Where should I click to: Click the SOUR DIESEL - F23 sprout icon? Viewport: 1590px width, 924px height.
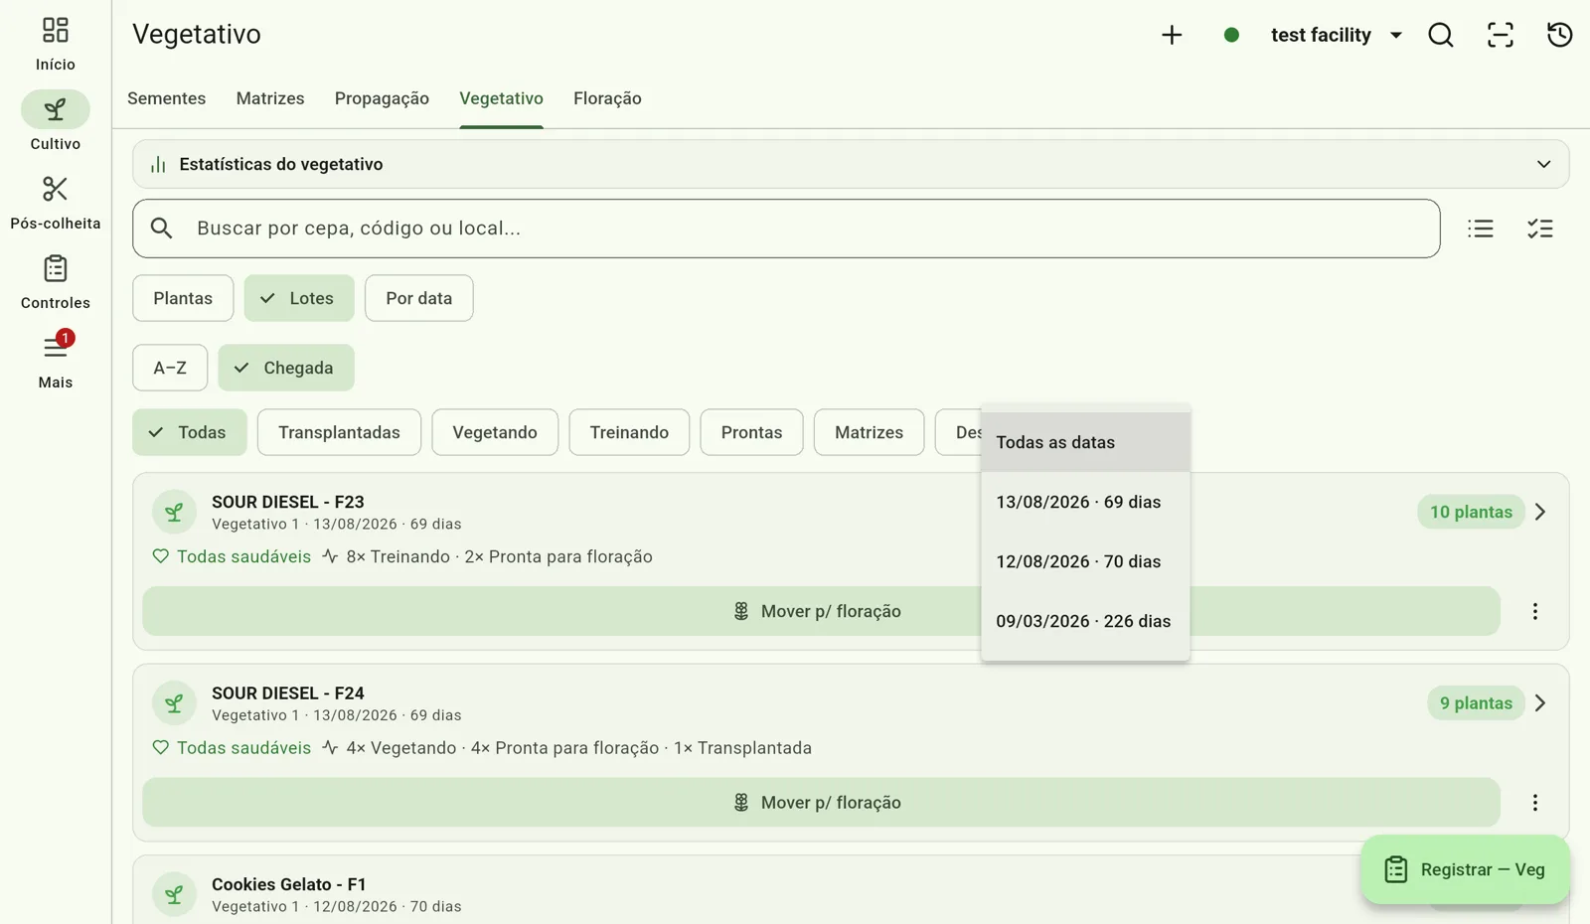pos(174,512)
